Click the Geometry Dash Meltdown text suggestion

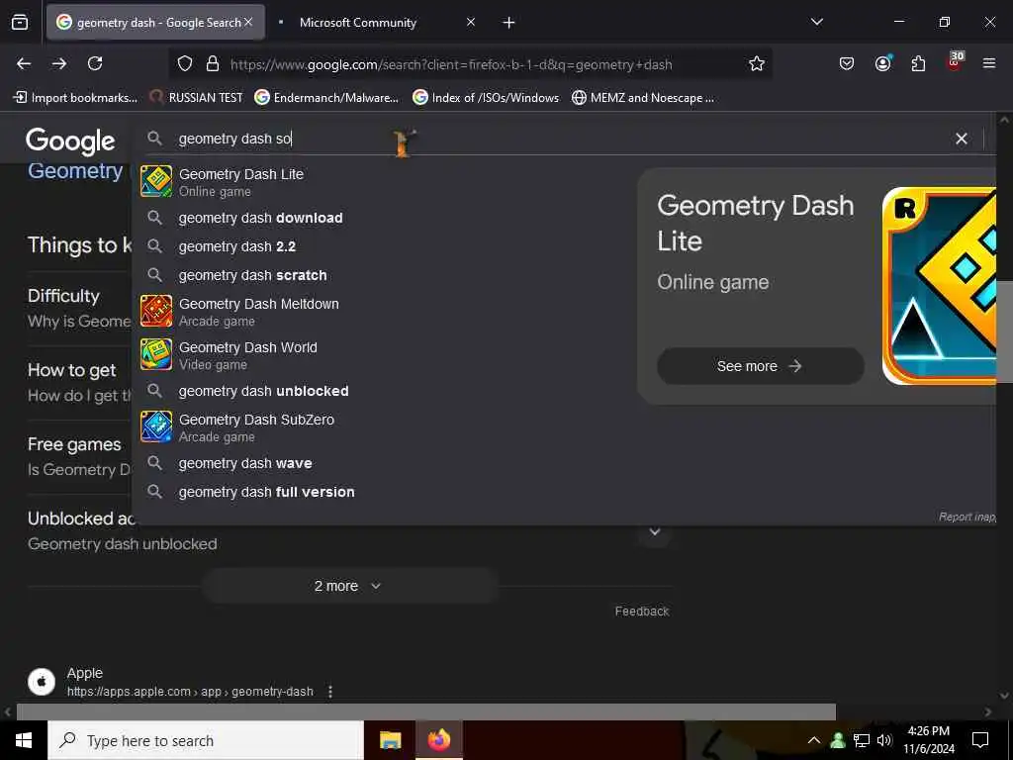click(258, 304)
